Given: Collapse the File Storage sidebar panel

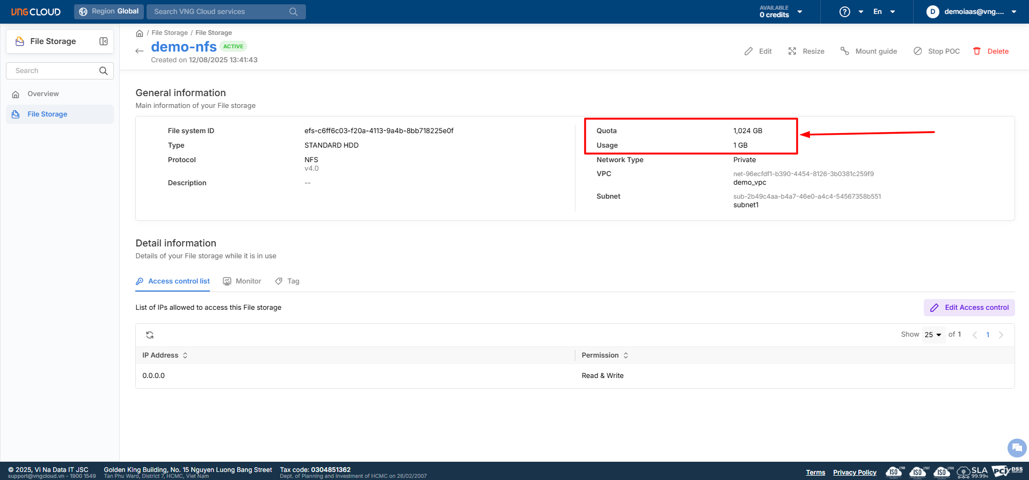Looking at the screenshot, I should tap(104, 41).
